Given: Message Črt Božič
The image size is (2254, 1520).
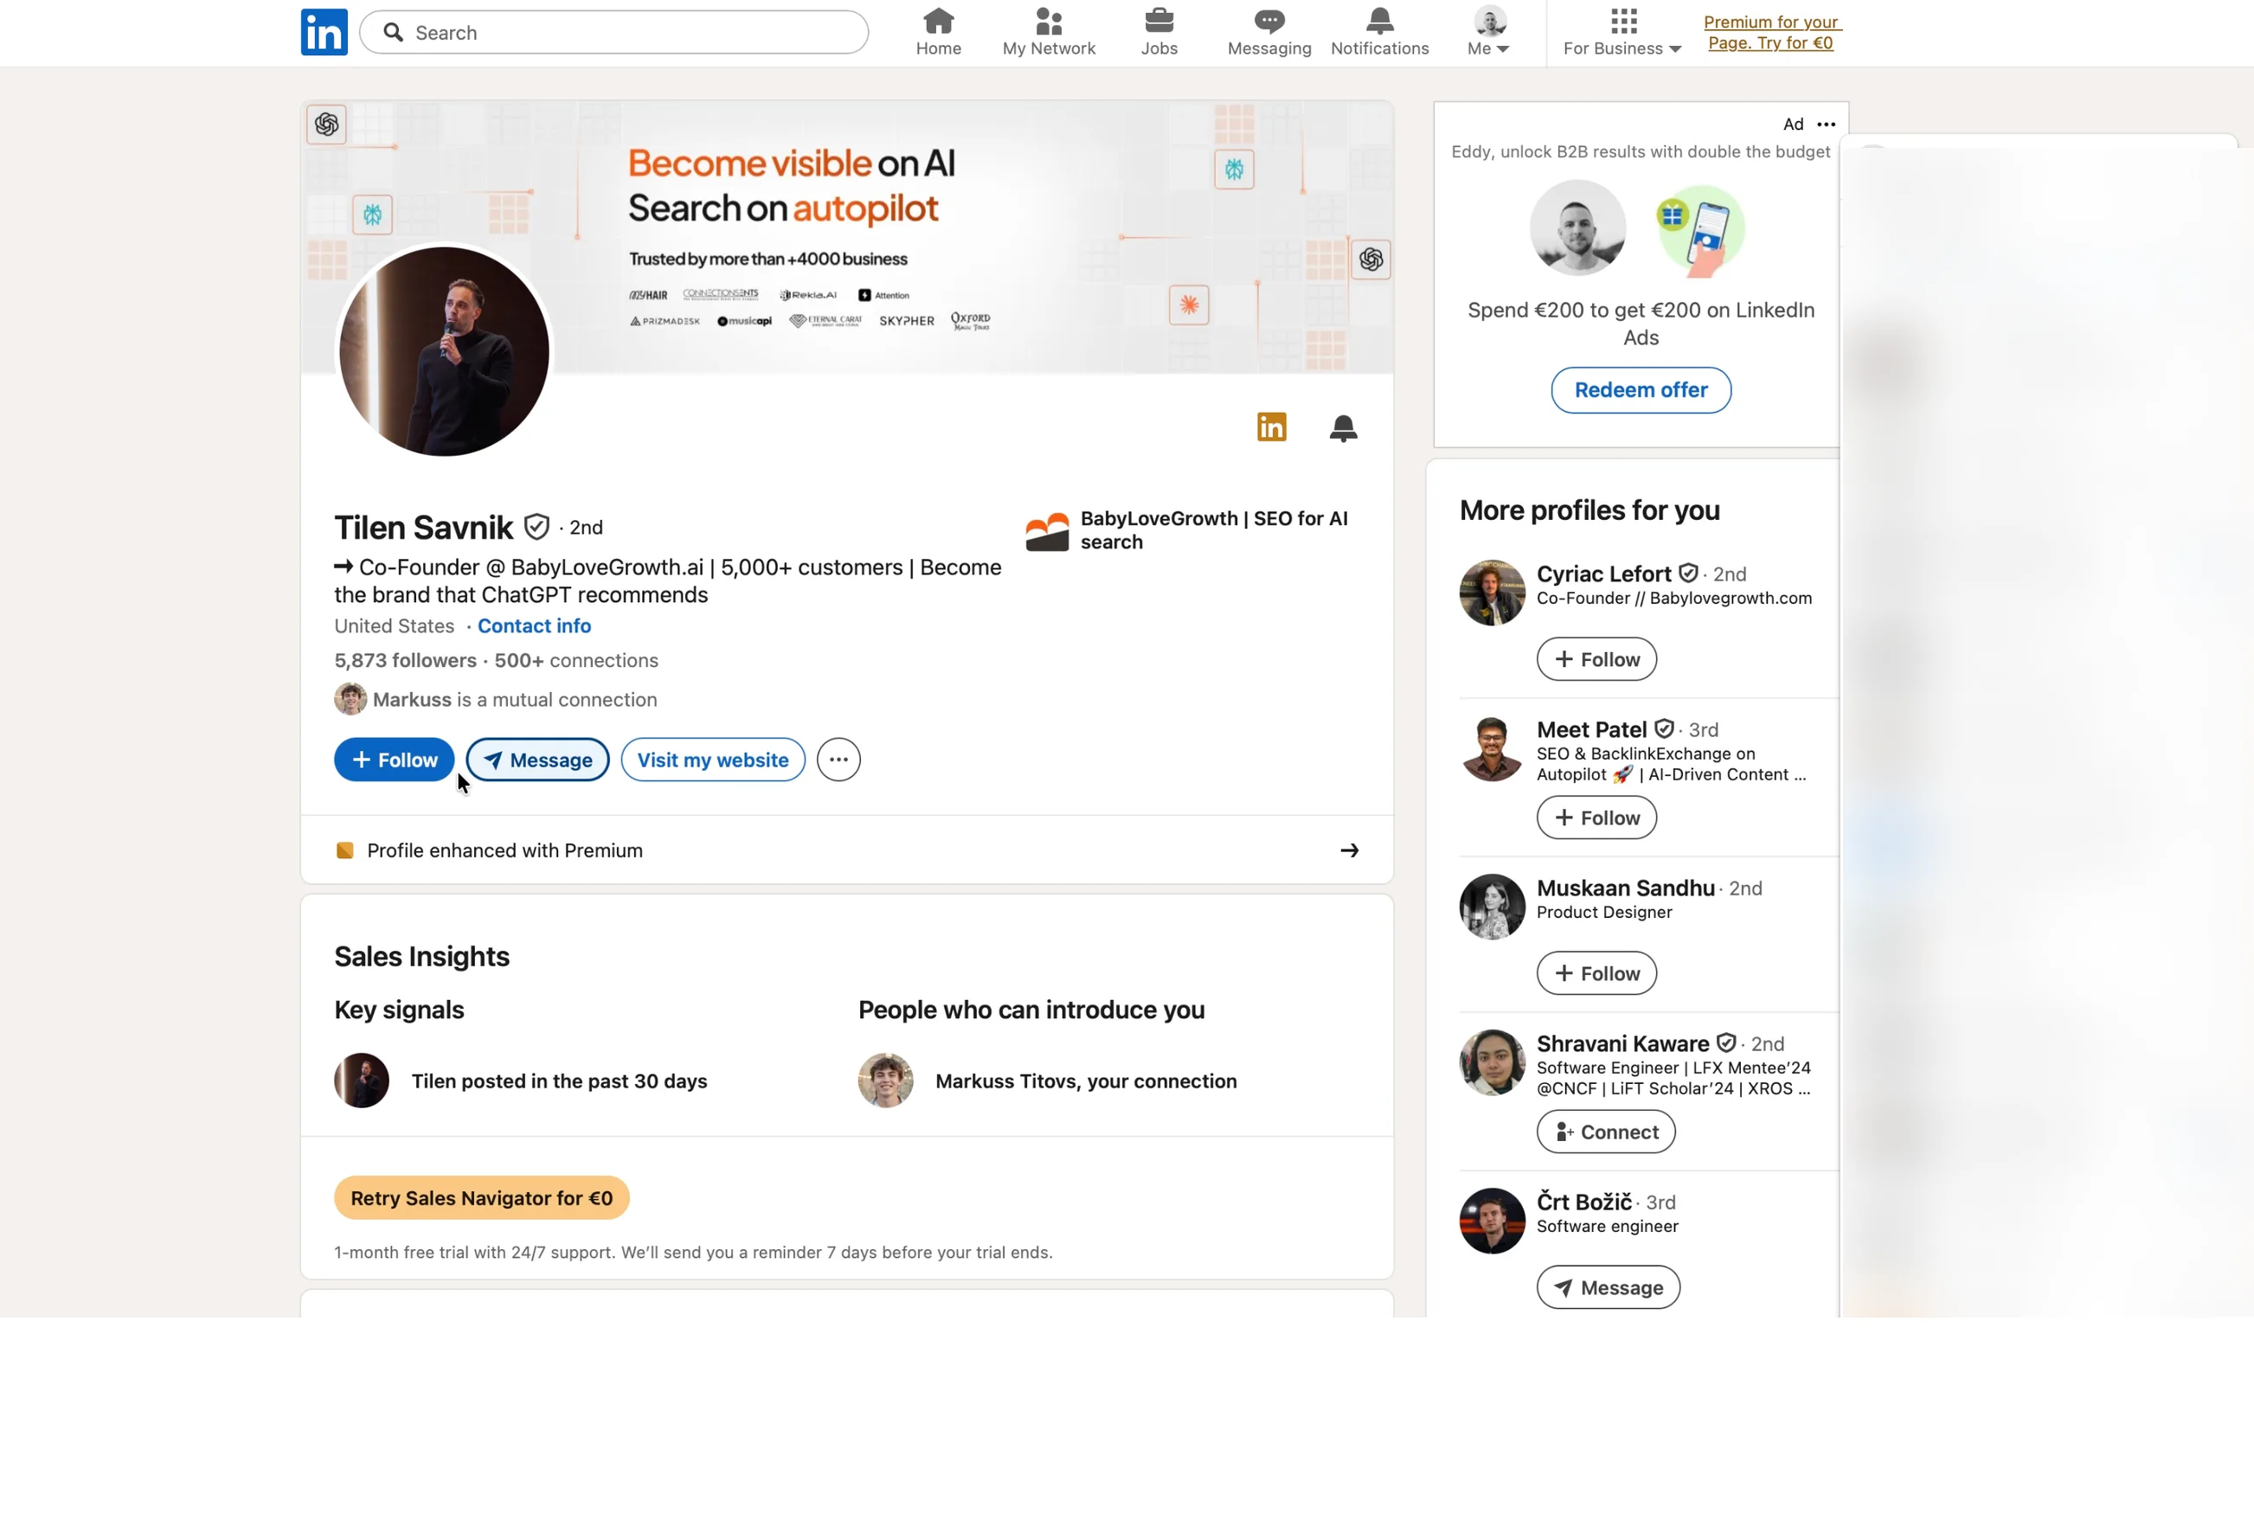Looking at the screenshot, I should [x=1608, y=1287].
